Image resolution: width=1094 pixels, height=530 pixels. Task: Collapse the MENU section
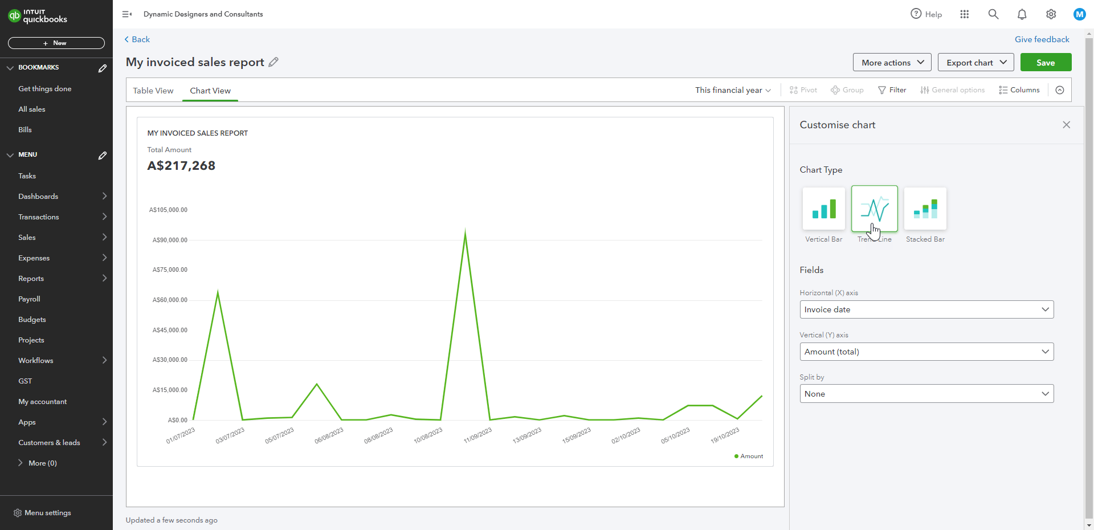click(x=10, y=155)
